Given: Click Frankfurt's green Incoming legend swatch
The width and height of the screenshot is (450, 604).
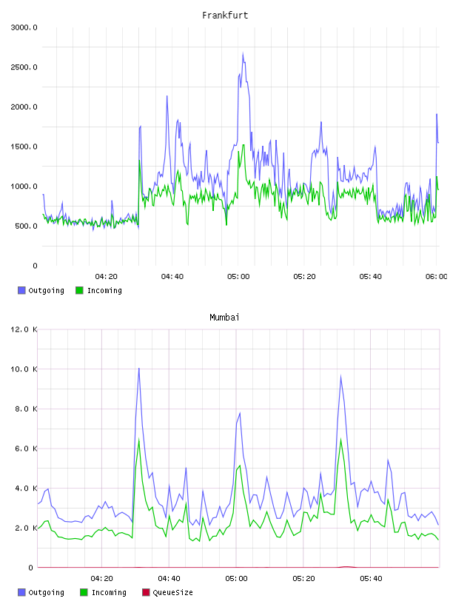Looking at the screenshot, I should point(79,290).
